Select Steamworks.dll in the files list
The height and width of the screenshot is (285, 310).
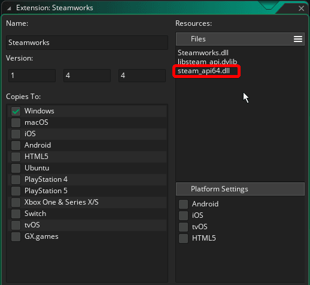pos(203,53)
